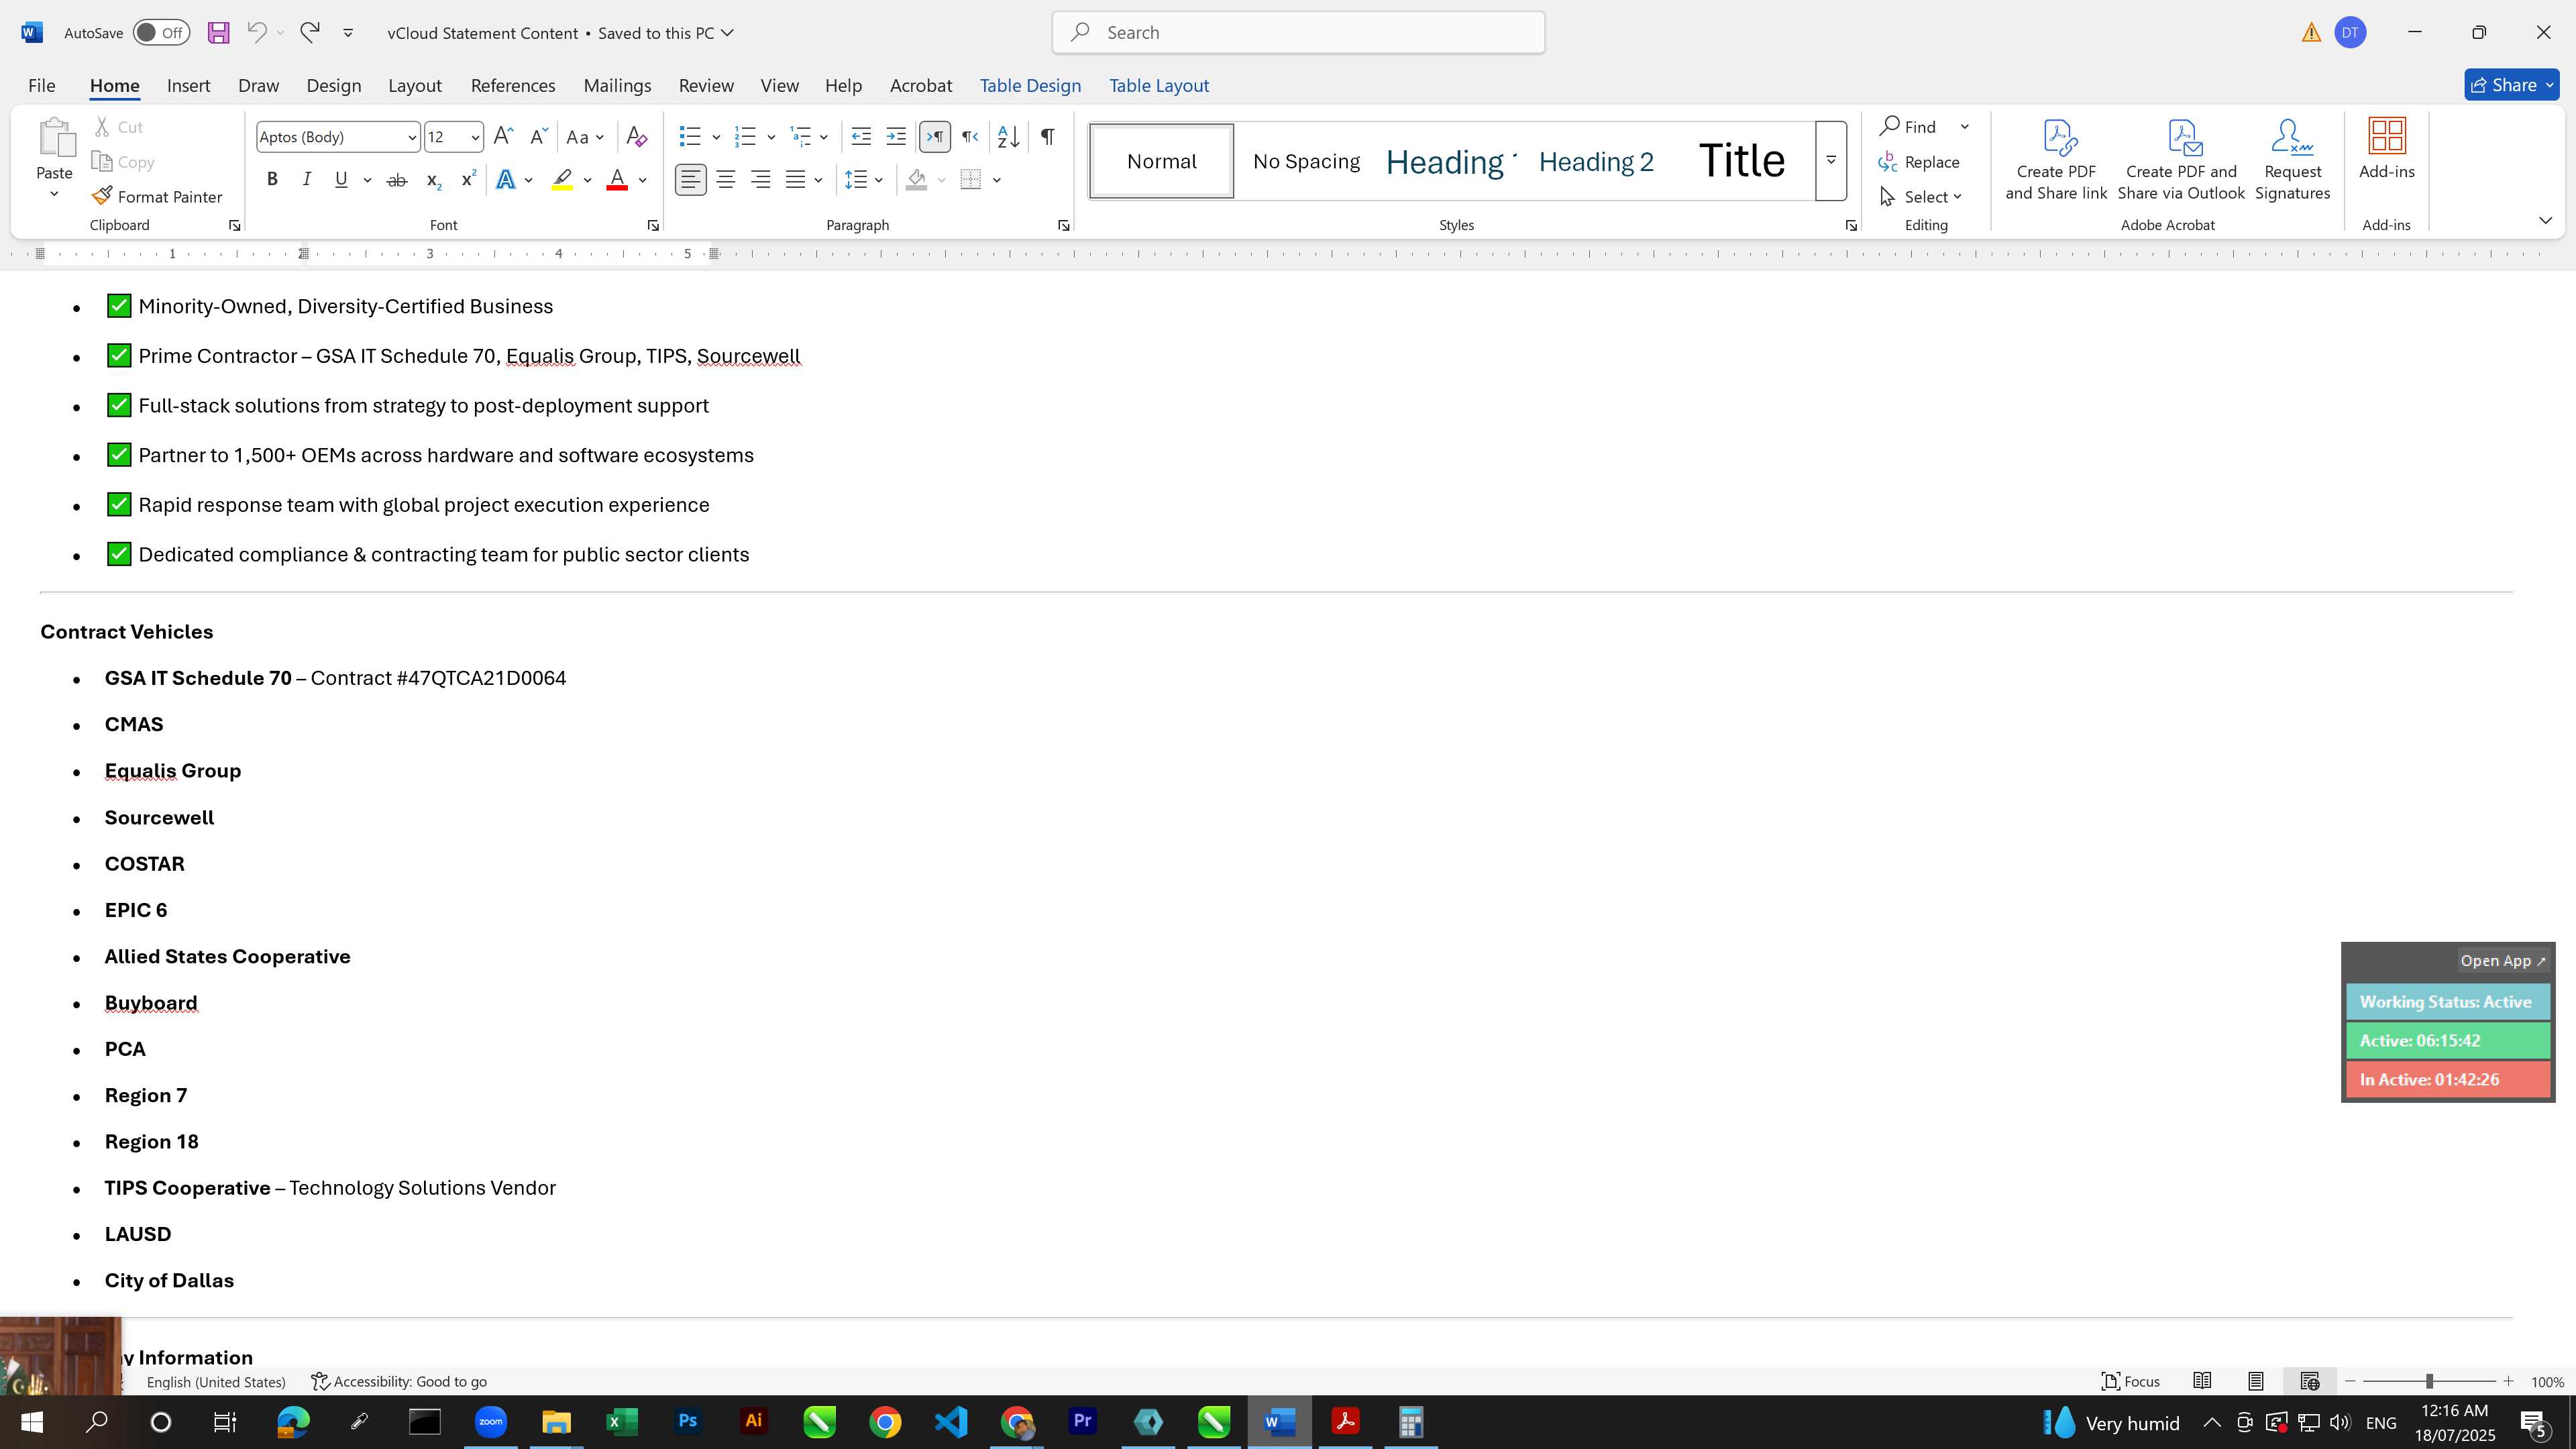Screen dimensions: 2576x1449
Task: Open Focus mode from status bar
Action: point(2131,1381)
